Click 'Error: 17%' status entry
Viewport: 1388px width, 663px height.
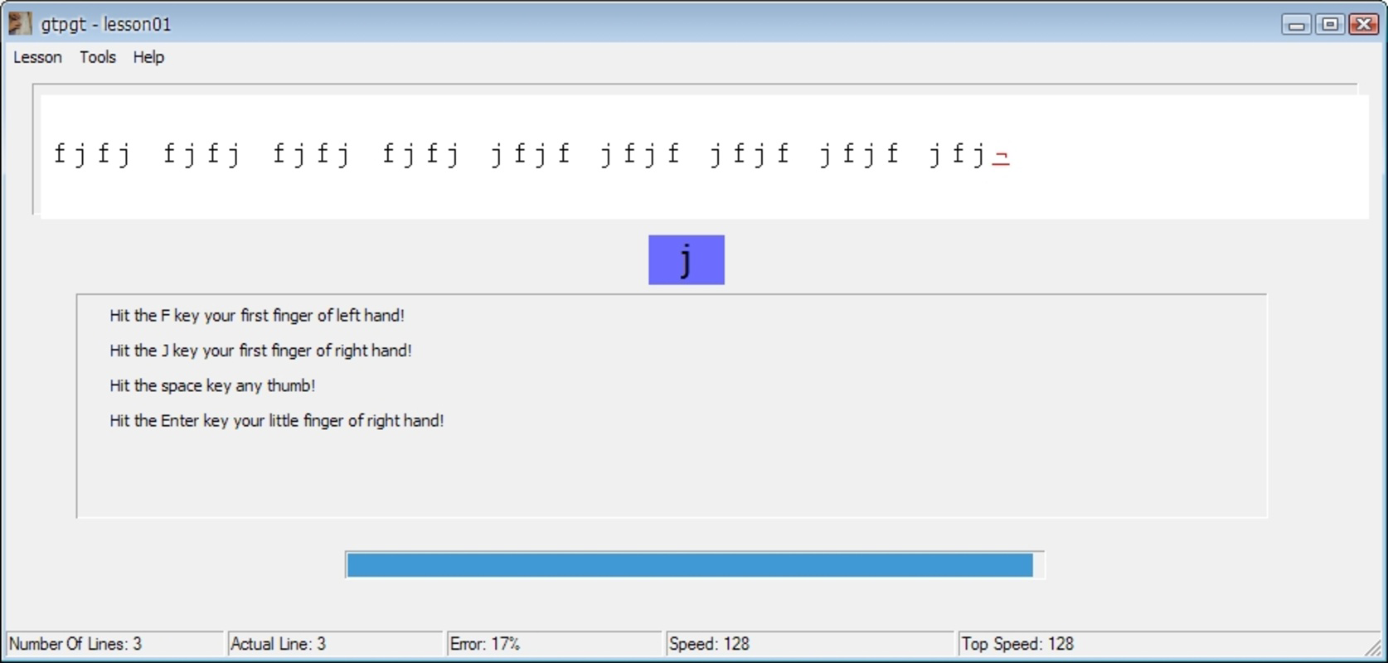(554, 644)
